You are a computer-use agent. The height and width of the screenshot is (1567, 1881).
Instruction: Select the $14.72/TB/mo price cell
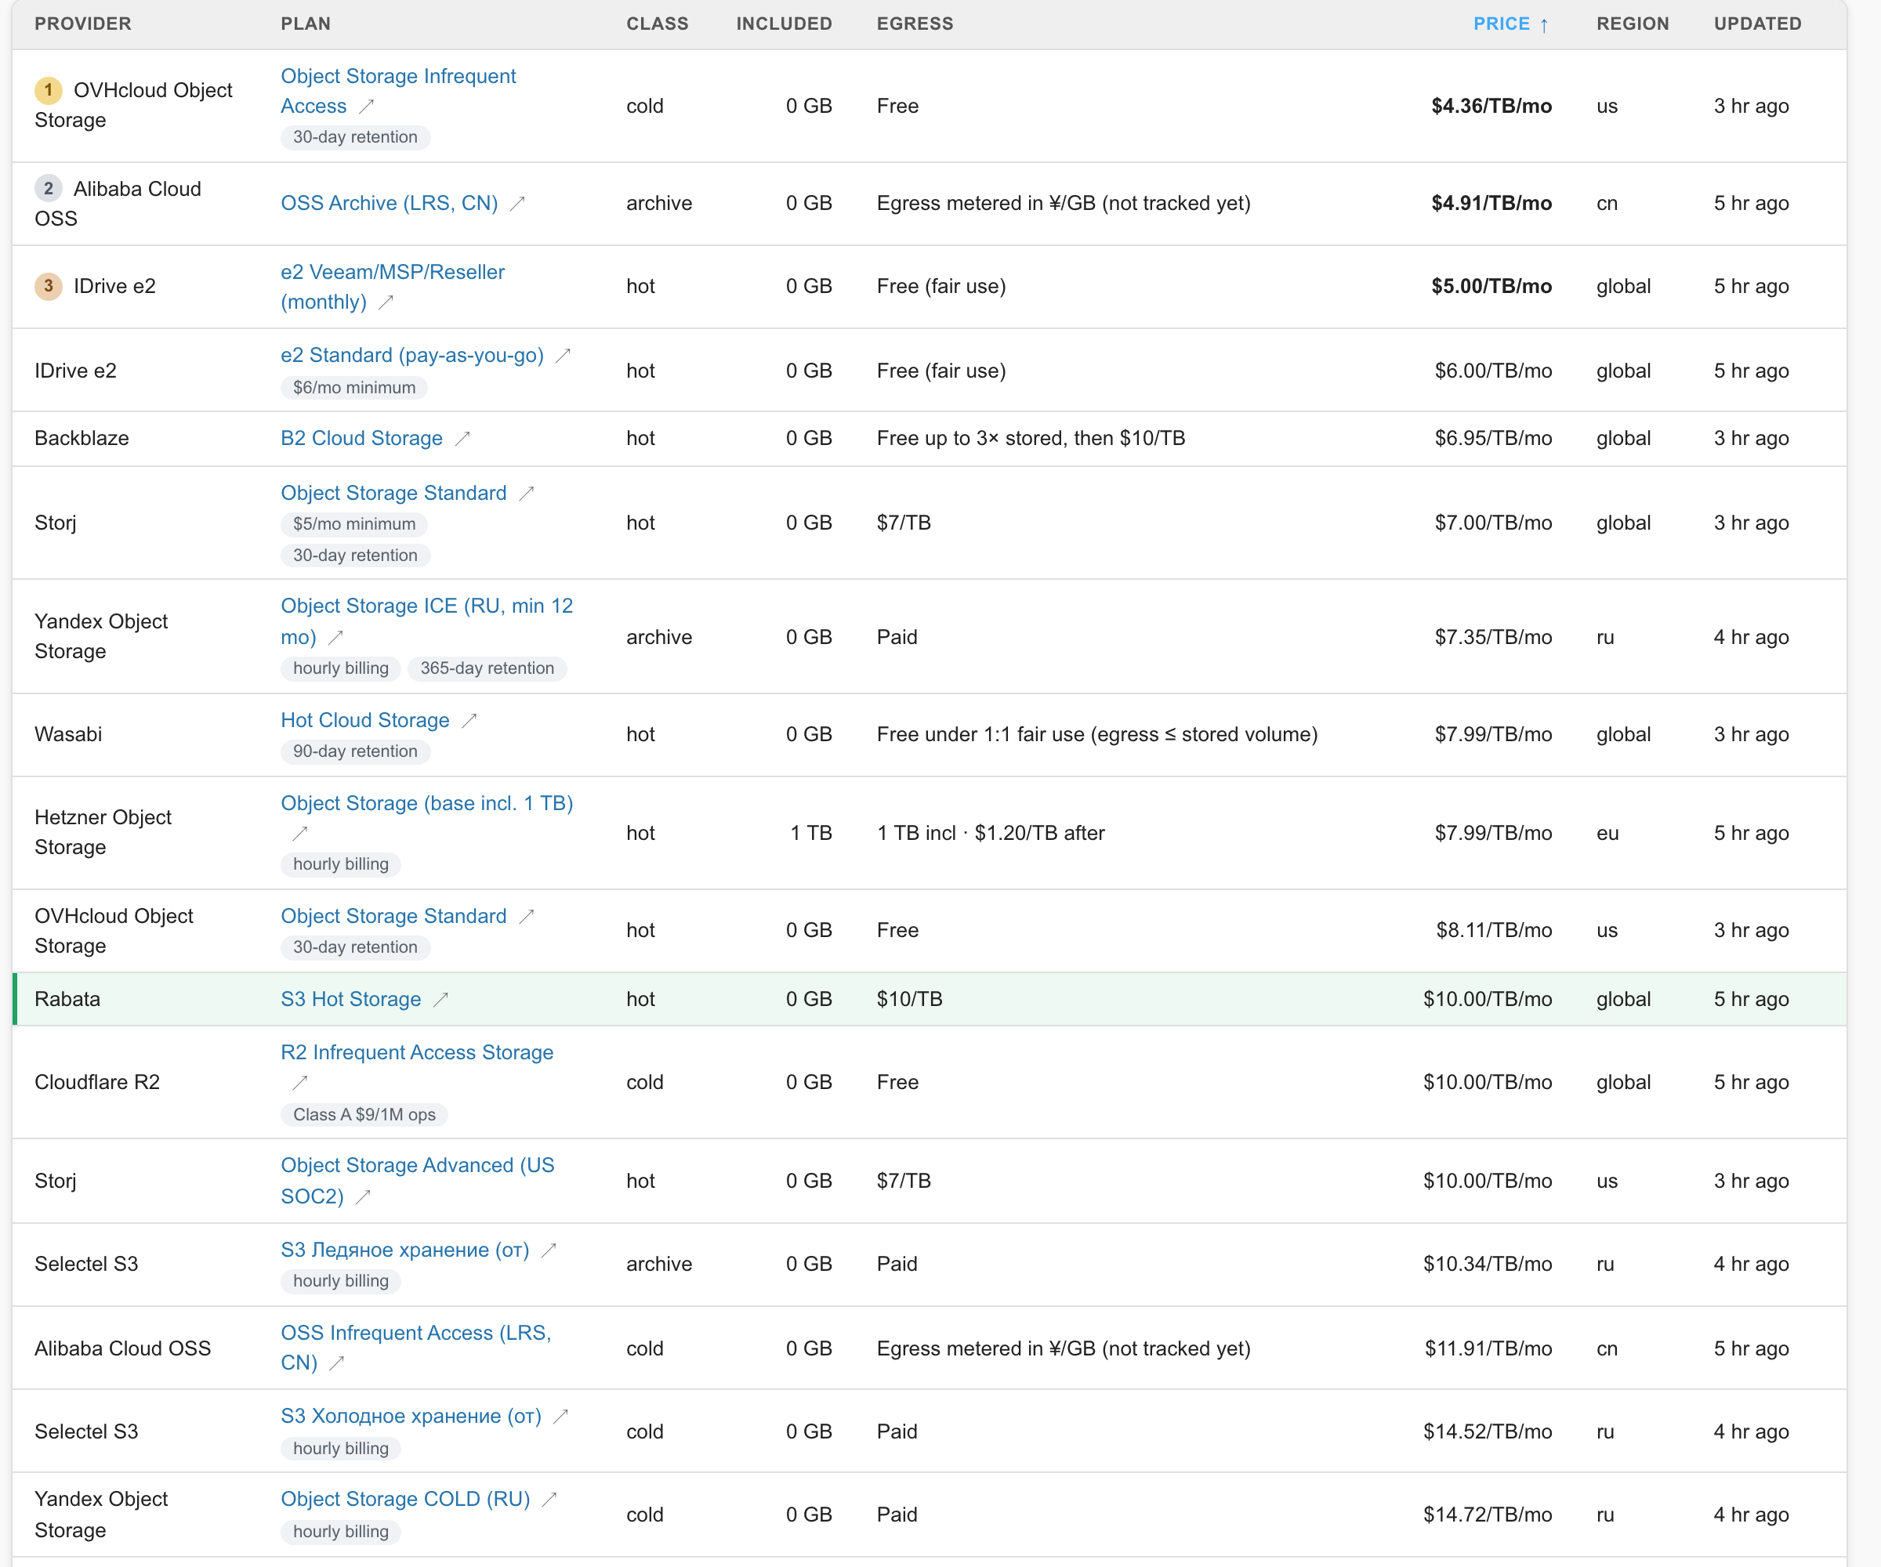pos(1487,1515)
